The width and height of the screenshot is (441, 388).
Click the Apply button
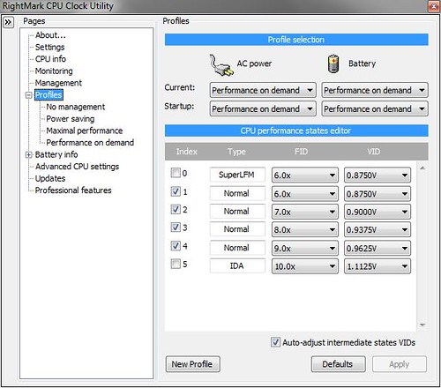(x=400, y=364)
